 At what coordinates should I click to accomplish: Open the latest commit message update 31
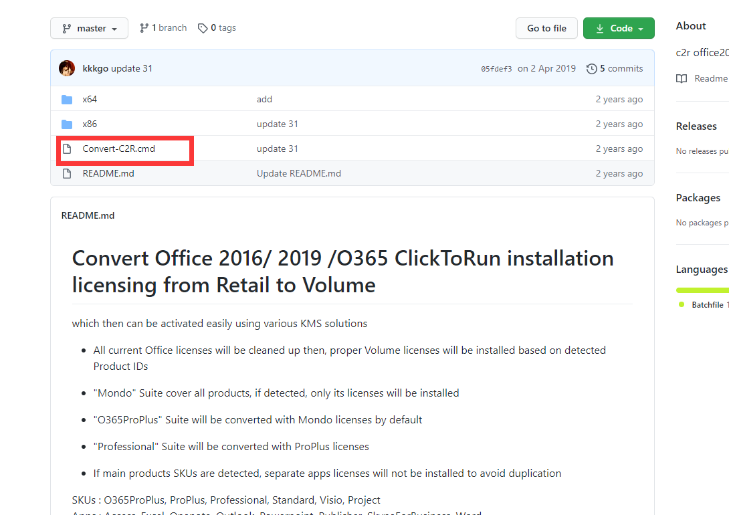pos(132,68)
